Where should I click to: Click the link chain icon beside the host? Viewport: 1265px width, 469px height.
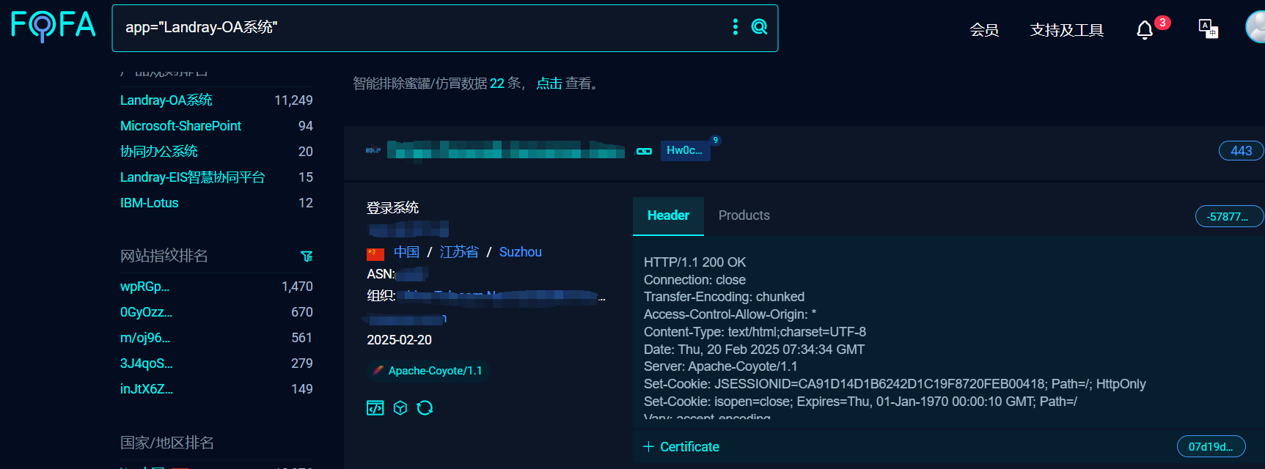644,151
